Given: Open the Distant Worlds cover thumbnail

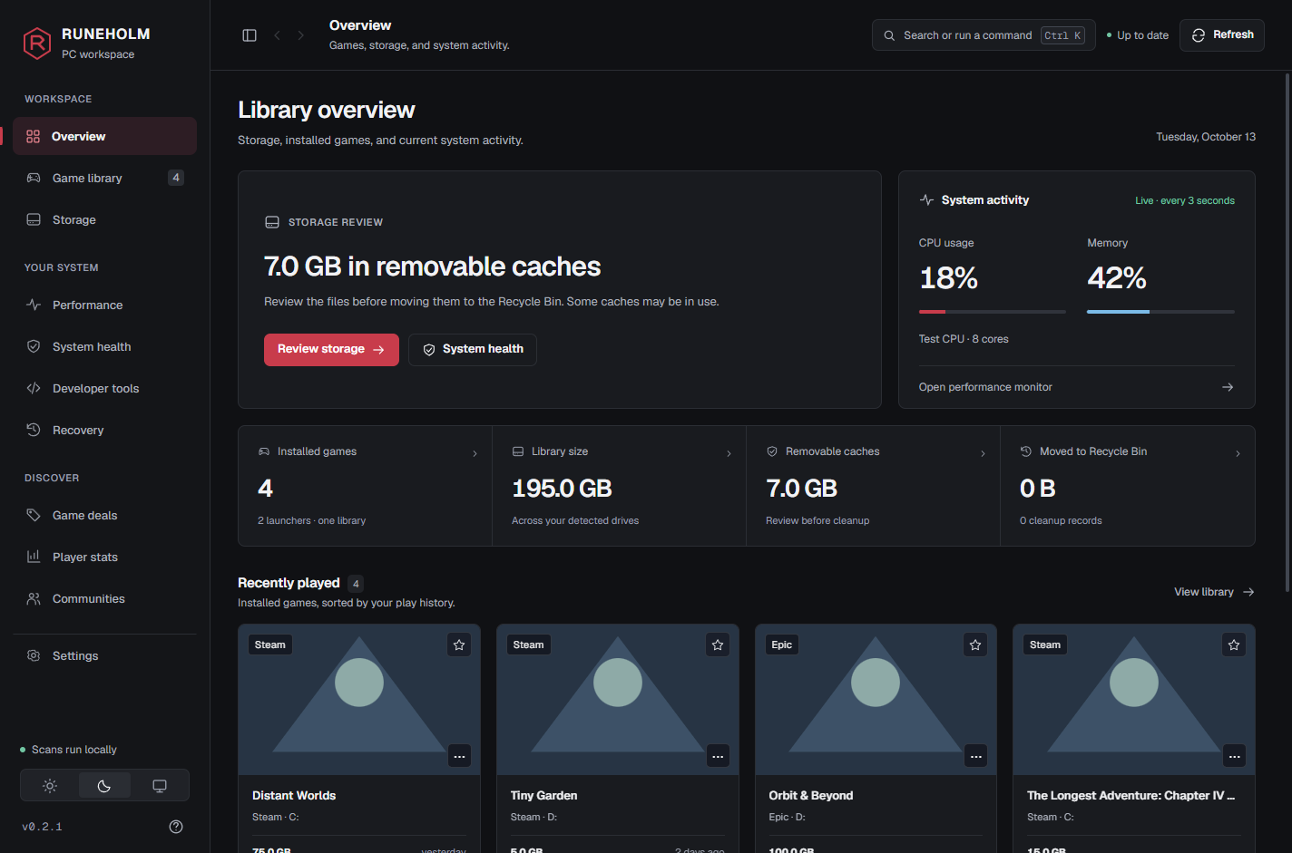Looking at the screenshot, I should click(x=359, y=699).
